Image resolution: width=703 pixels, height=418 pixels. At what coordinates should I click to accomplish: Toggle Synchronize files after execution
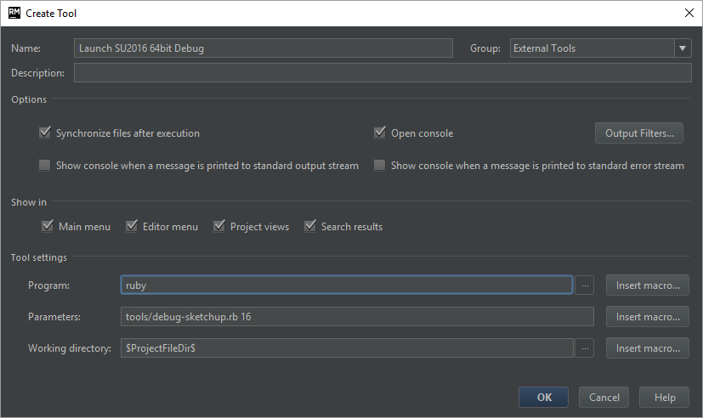point(45,133)
